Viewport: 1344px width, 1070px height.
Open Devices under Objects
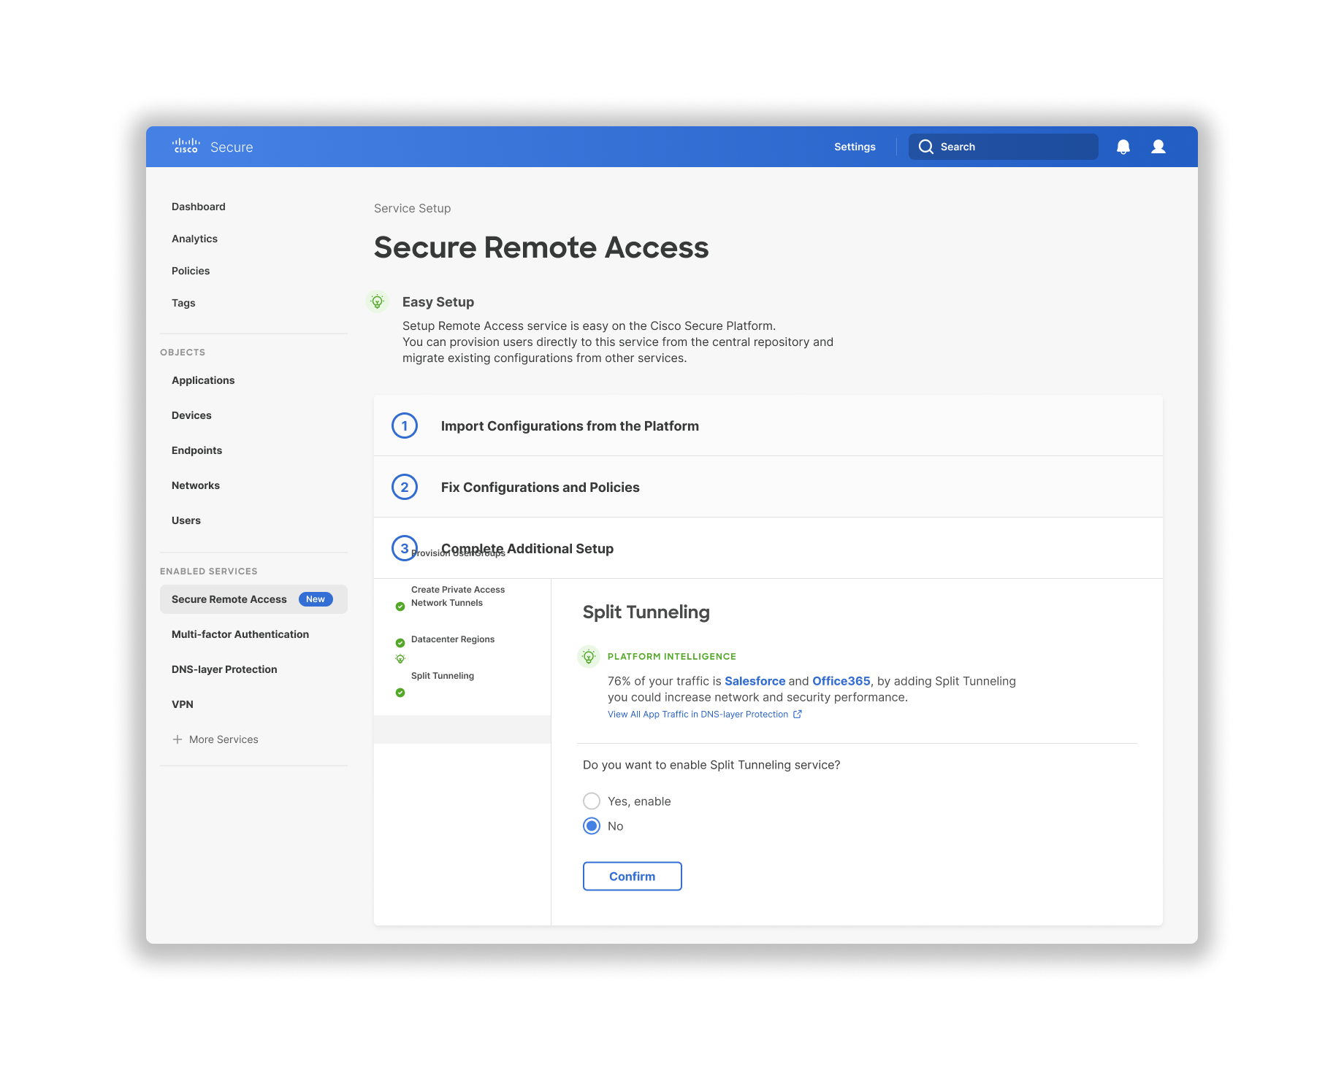(x=191, y=415)
